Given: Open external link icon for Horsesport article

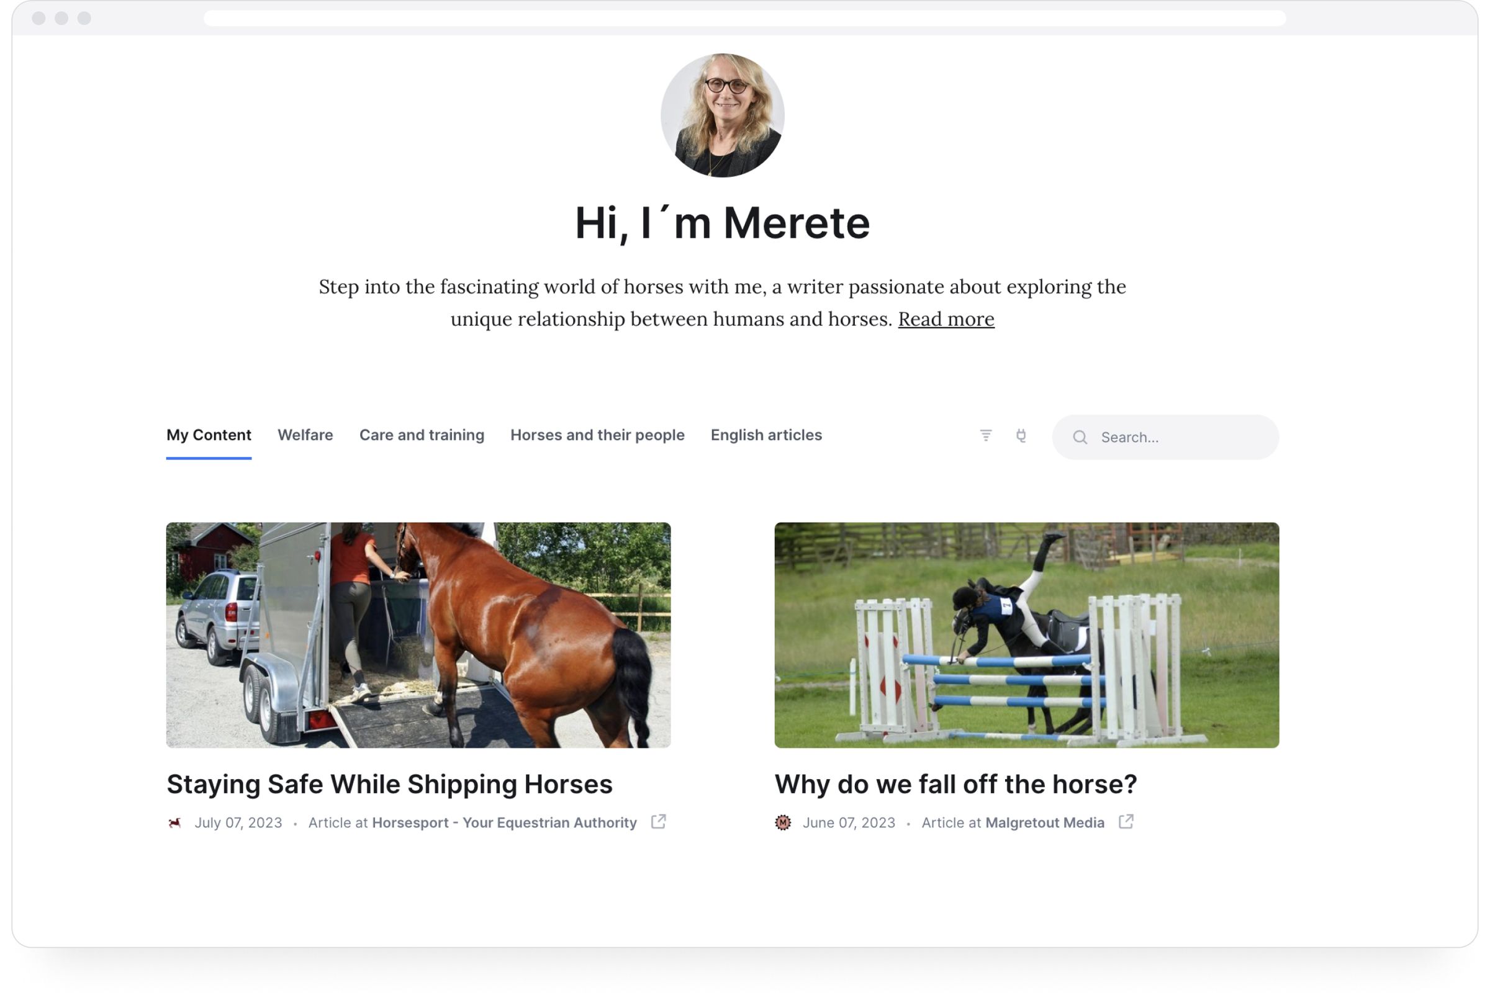Looking at the screenshot, I should 658,822.
